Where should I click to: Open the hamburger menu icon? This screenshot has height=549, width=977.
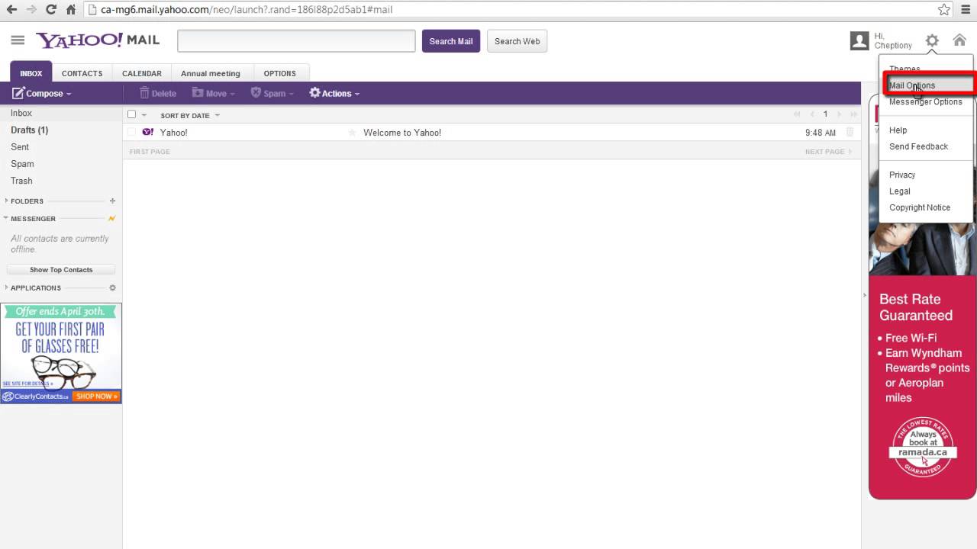point(18,40)
